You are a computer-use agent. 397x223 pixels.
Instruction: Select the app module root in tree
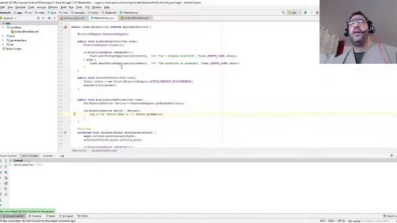pos(7,24)
